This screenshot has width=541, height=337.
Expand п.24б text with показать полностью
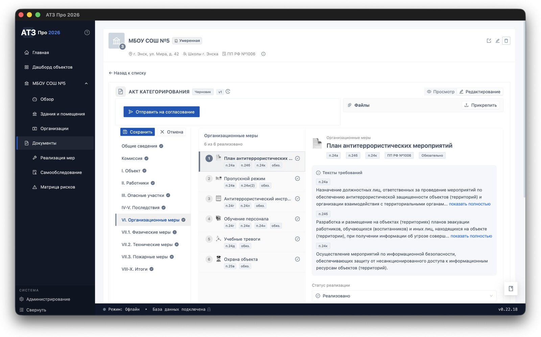click(471, 236)
